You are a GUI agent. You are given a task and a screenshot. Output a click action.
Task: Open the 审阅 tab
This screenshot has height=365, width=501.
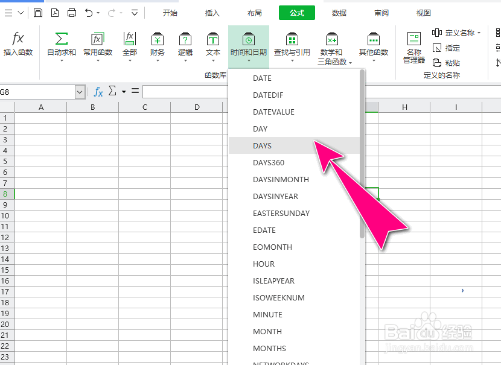(x=381, y=13)
